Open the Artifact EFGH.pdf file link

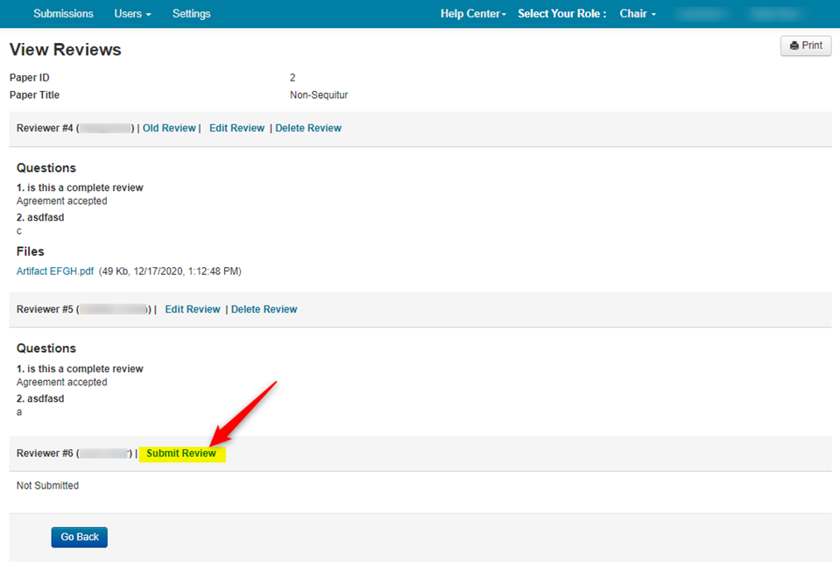pyautogui.click(x=55, y=271)
